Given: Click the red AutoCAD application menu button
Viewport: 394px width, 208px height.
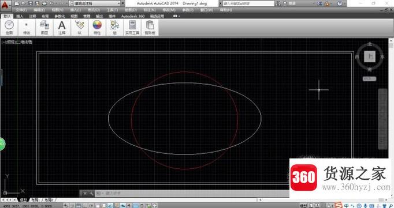Looking at the screenshot, I should 5,5.
